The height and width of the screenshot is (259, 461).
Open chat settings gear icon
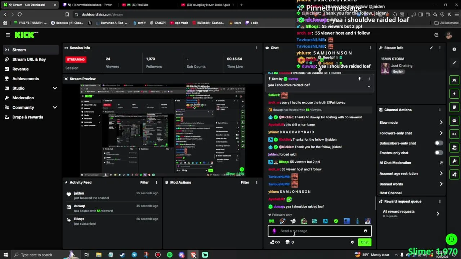point(352,242)
